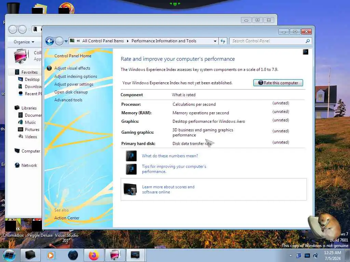Expand the address bar history dropdown

[x=215, y=41]
